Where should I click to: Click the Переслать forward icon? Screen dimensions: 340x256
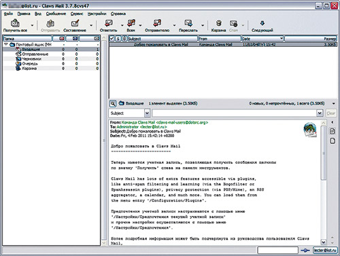(188, 23)
